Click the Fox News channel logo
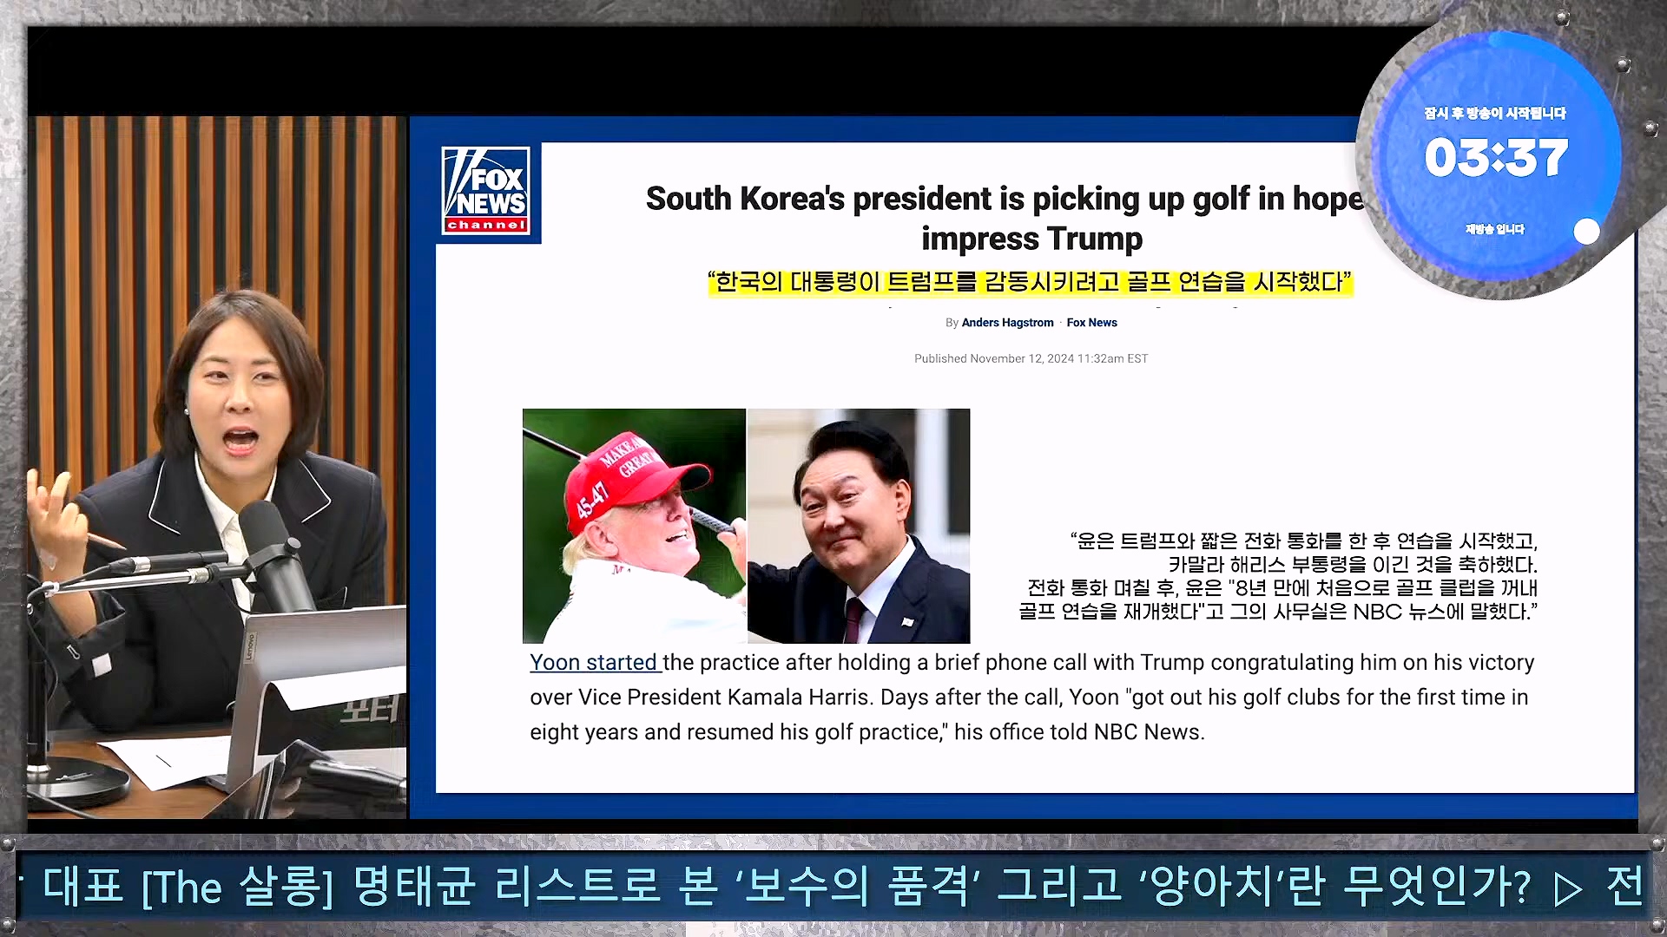The image size is (1667, 937). pos(485,191)
